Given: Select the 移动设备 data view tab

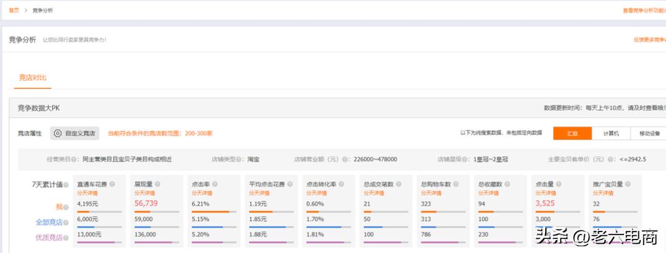Looking at the screenshot, I should pyautogui.click(x=649, y=133).
